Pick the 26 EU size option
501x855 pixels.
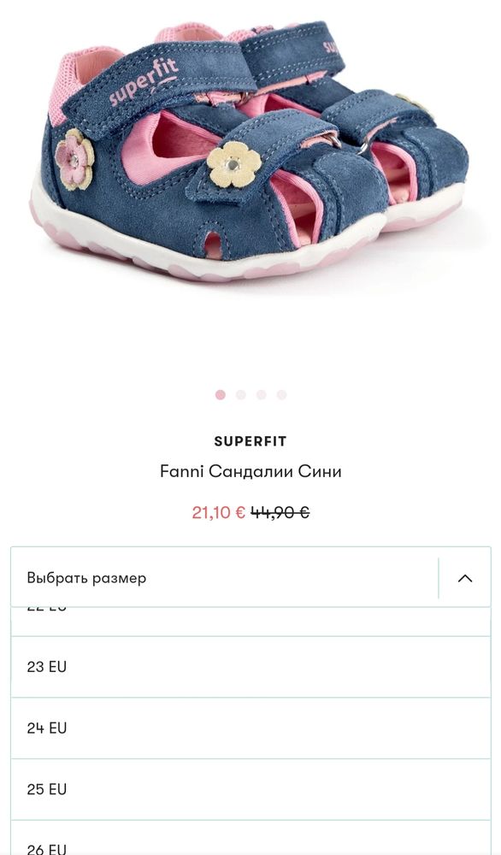250,838
